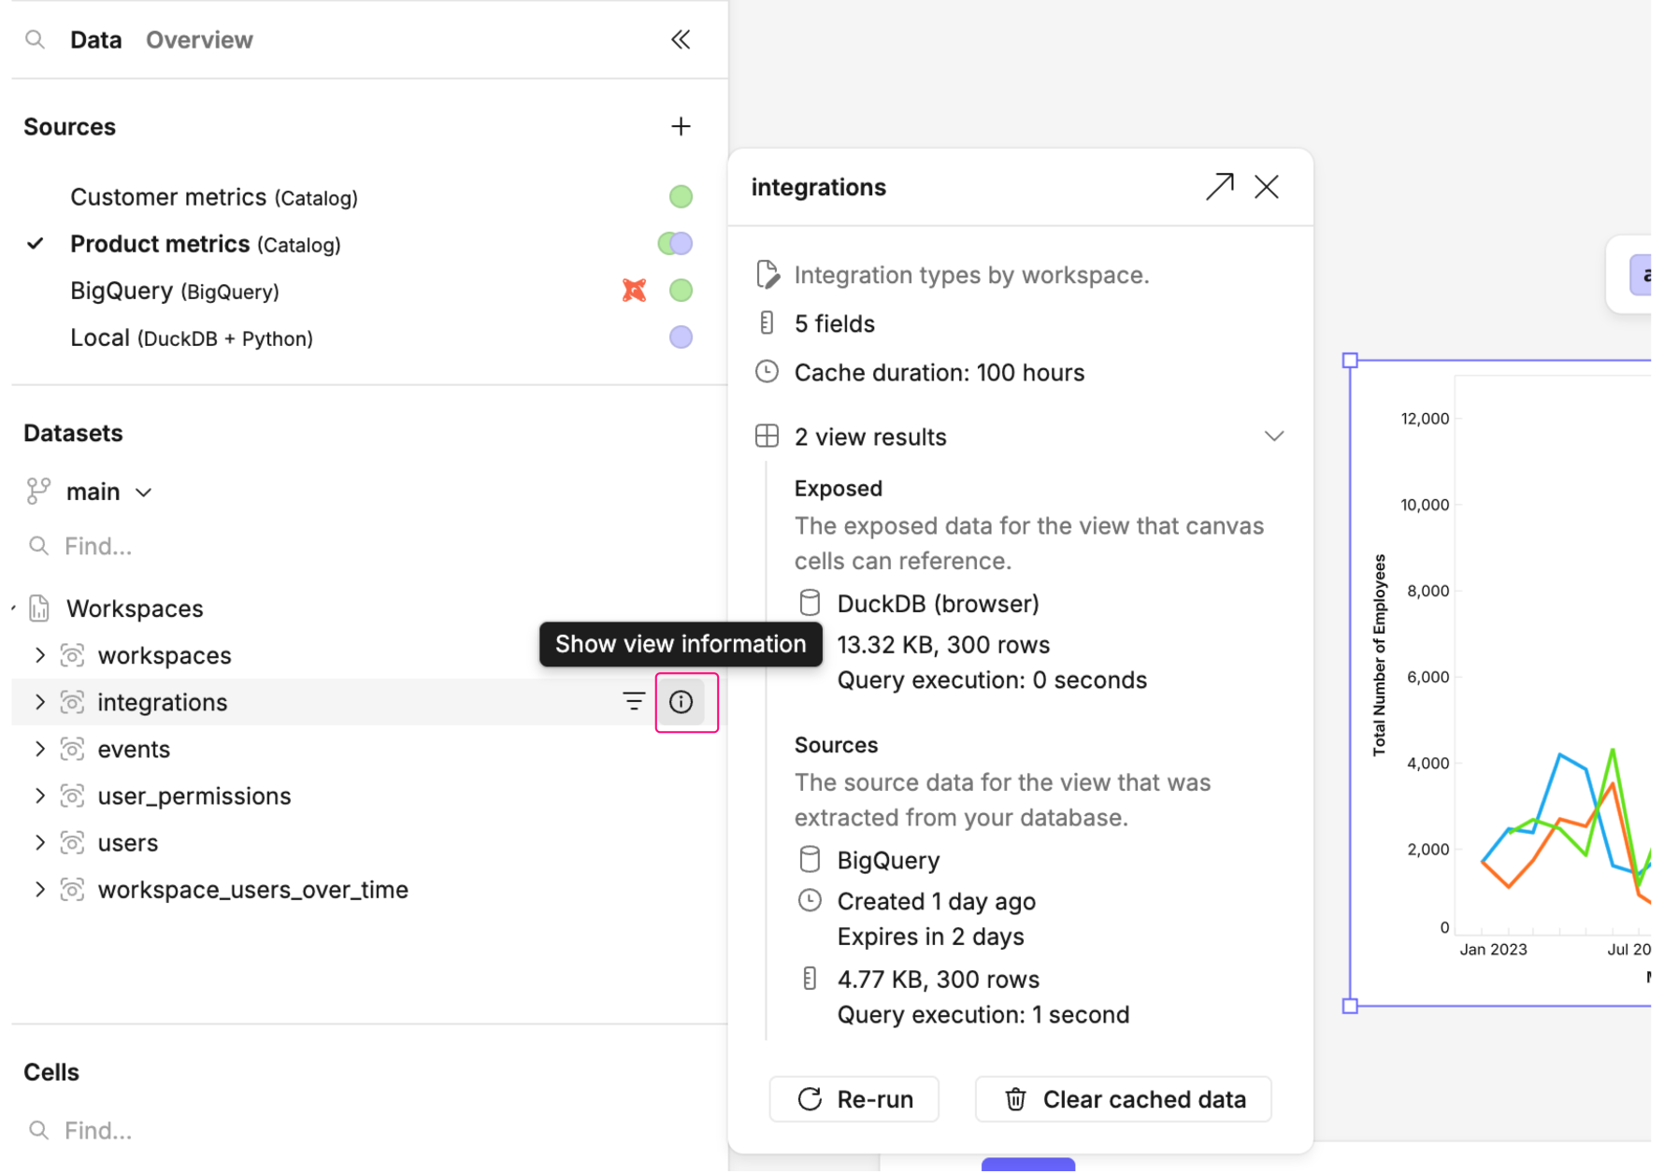Image resolution: width=1664 pixels, height=1174 pixels.
Task: Click the red error icon next to BigQuery
Action: point(634,291)
